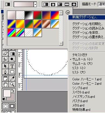Viewport: 105px width, 113px height.
Task: Pick the transparent rainbow gradient swatch
Action: [x=20, y=32]
